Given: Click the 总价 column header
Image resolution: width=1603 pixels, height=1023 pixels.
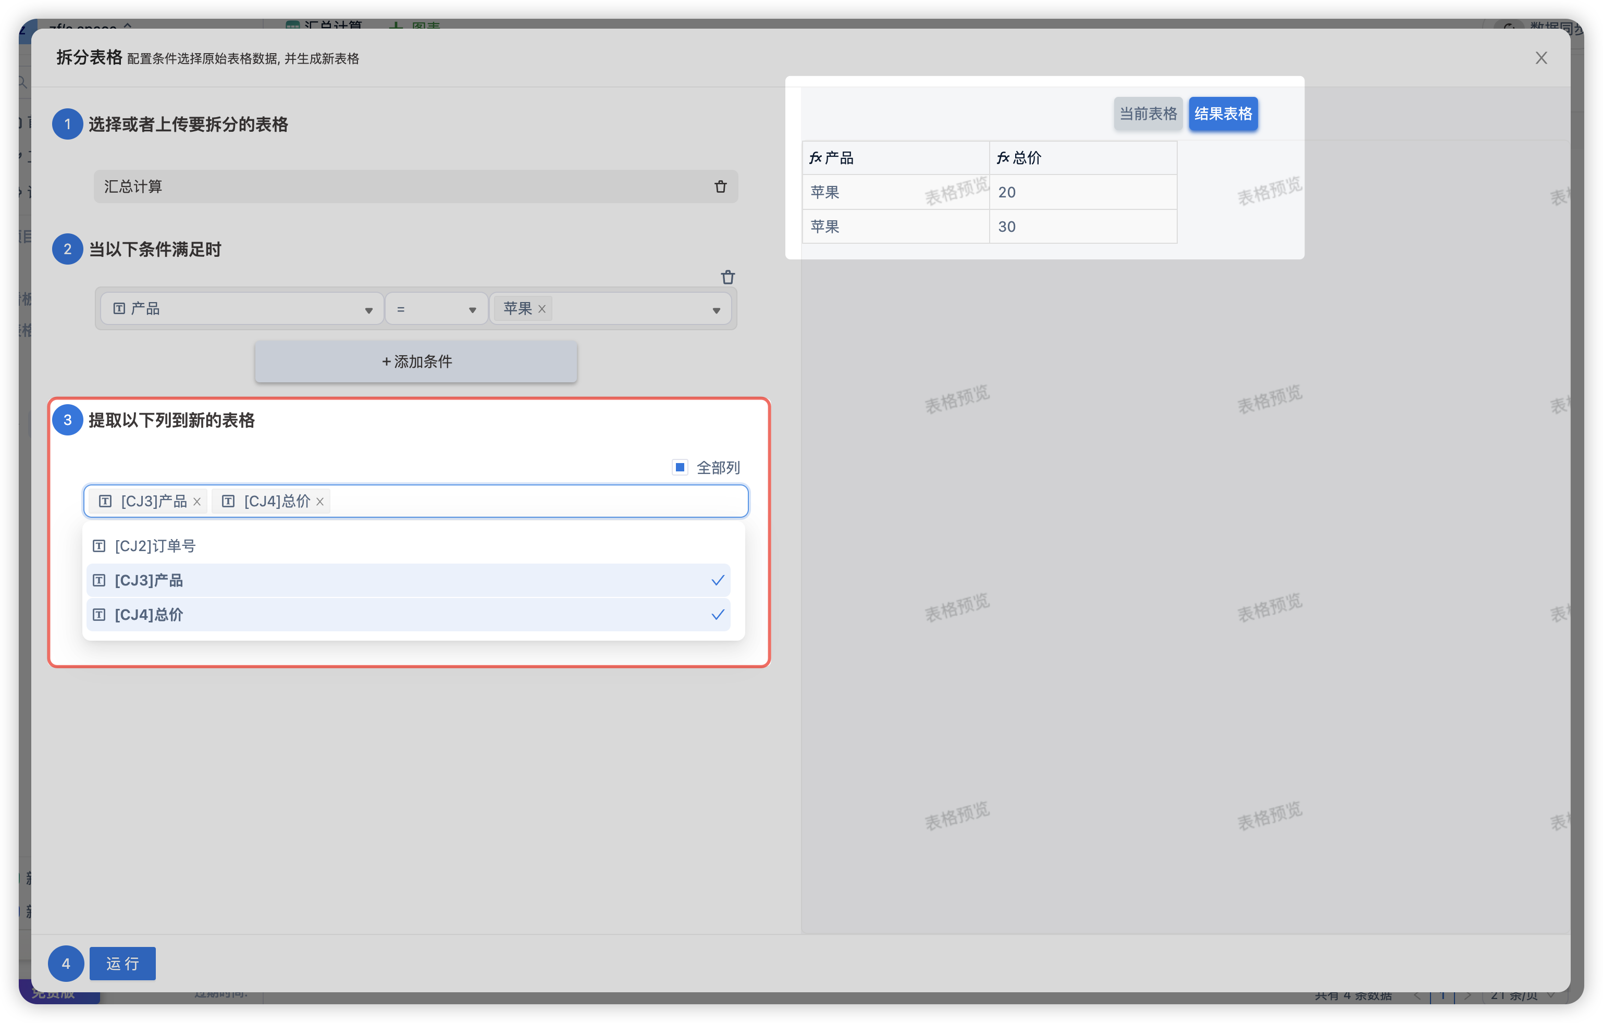Looking at the screenshot, I should 1083,158.
